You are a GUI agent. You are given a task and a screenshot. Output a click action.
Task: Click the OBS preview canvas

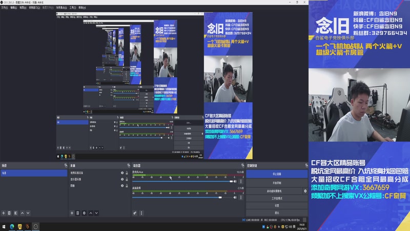pos(154,85)
